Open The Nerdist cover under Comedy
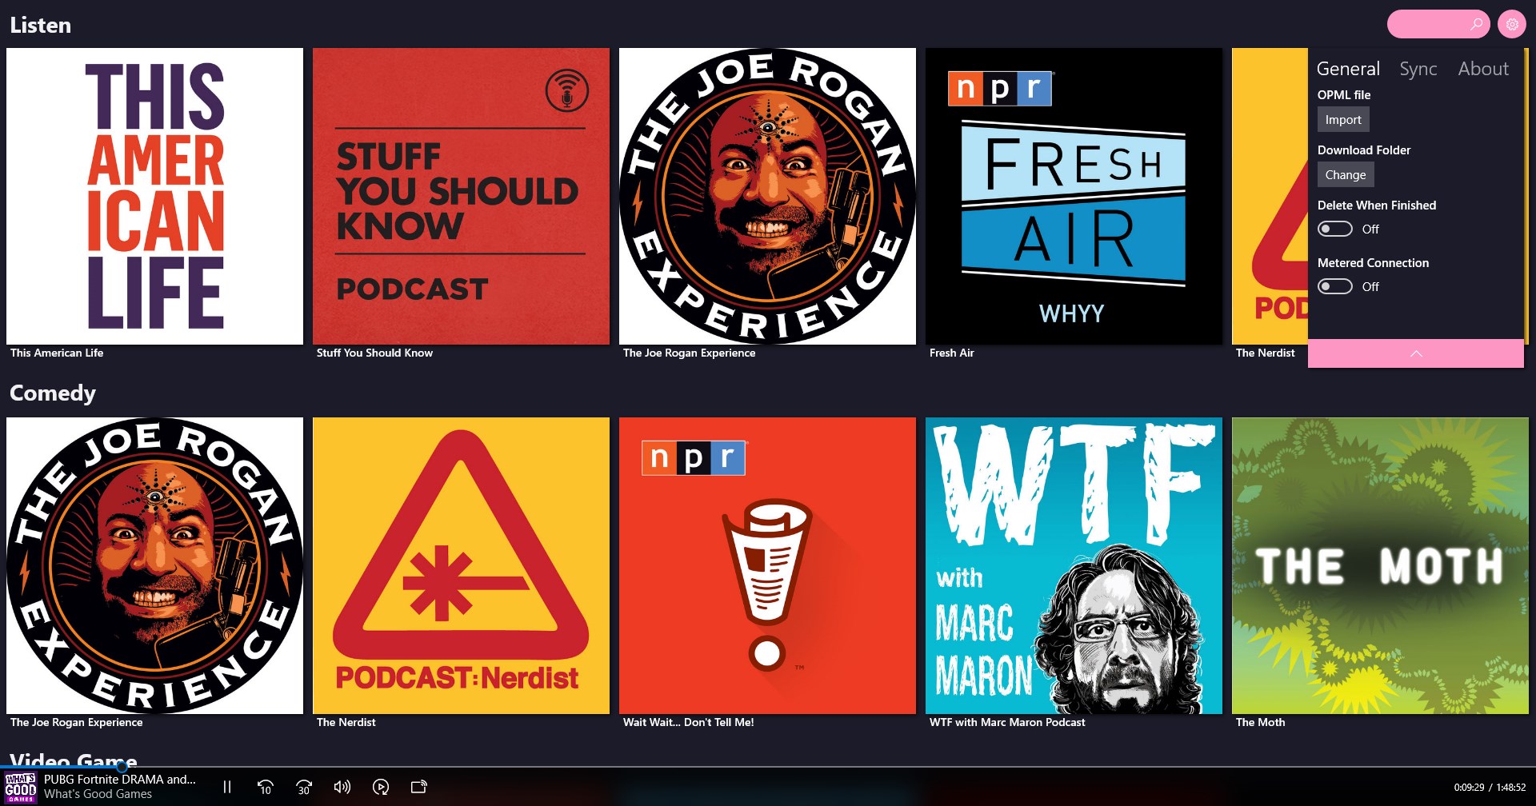 (x=461, y=565)
